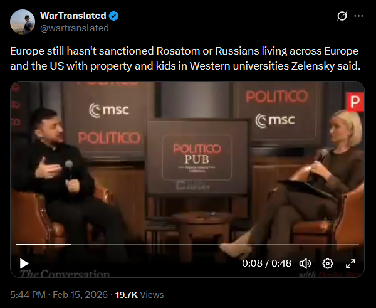
Task: Click the played portion of the progress bar
Action: tap(43, 245)
